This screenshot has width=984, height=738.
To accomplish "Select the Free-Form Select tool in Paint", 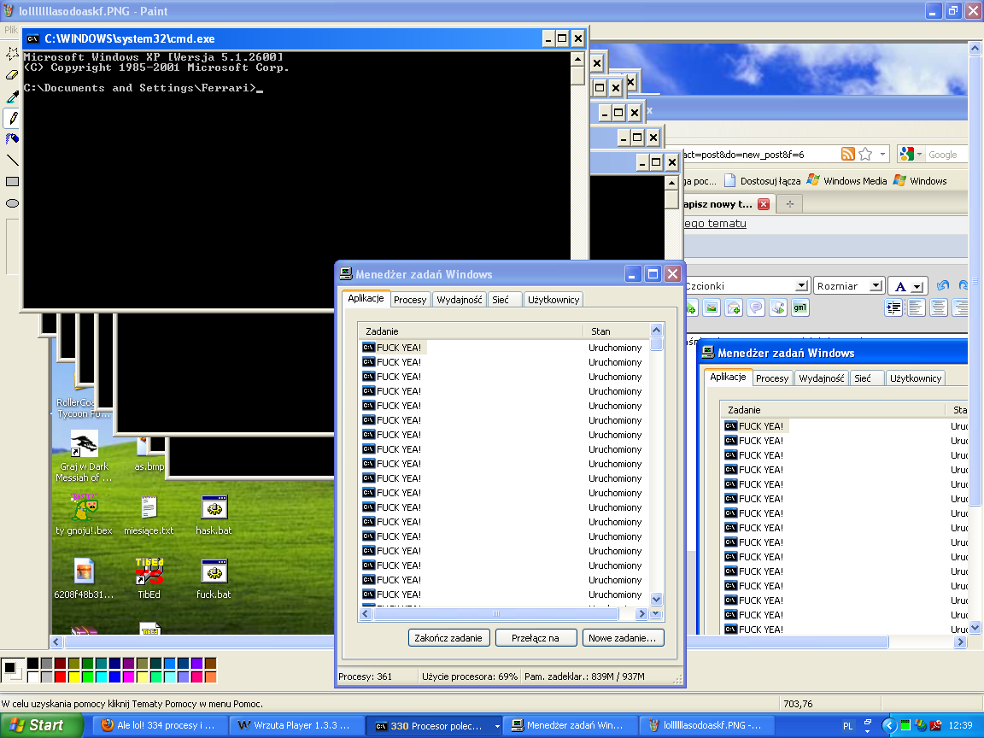I will (12, 54).
